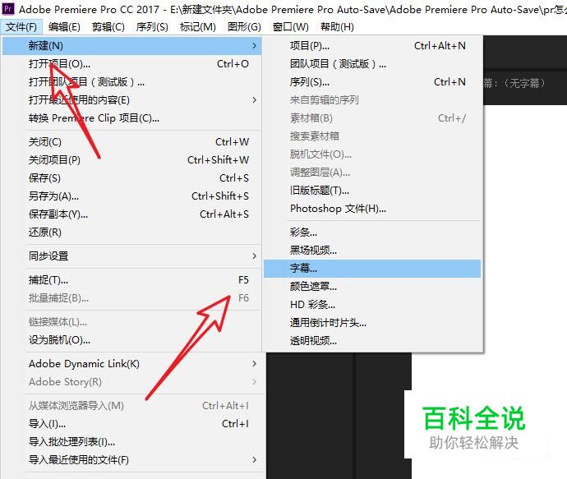
Task: Choose 保存副本(Y)... menu entry
Action: tap(132, 214)
